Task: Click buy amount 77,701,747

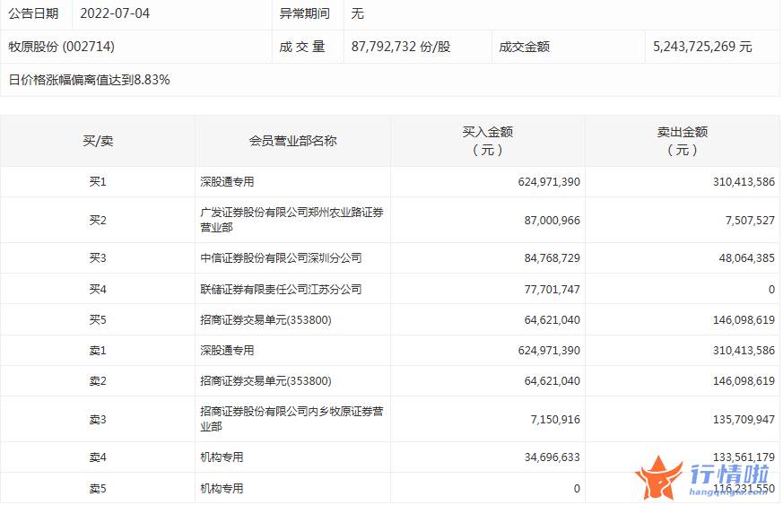Action: (552, 289)
